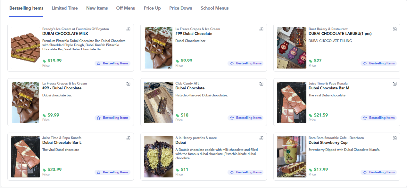Click the green price tag icon next to $21.59
The height and width of the screenshot is (188, 407).
pos(310,115)
